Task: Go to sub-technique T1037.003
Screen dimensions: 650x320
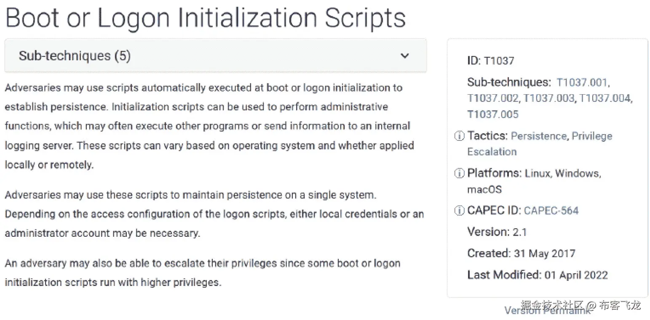Action: [x=548, y=98]
